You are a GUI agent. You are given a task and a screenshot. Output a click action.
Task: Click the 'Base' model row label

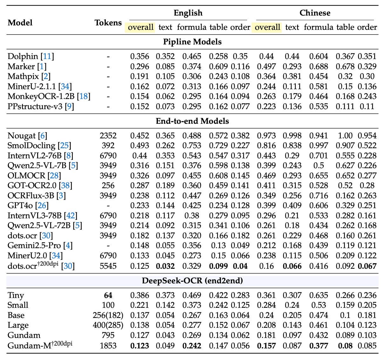pos(16,315)
